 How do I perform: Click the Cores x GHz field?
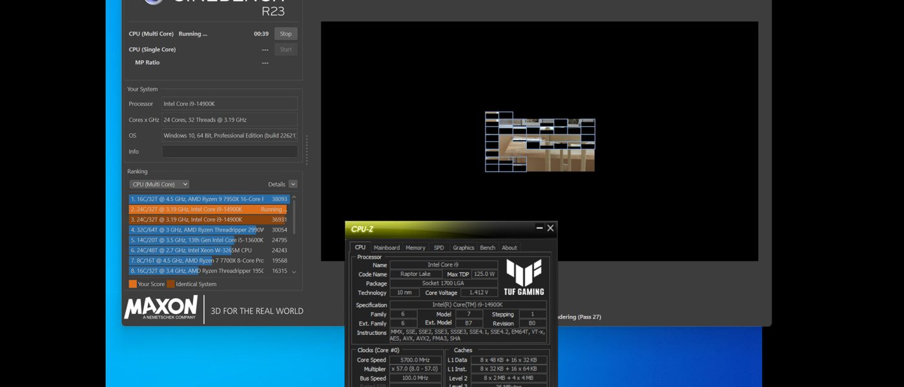click(x=229, y=119)
